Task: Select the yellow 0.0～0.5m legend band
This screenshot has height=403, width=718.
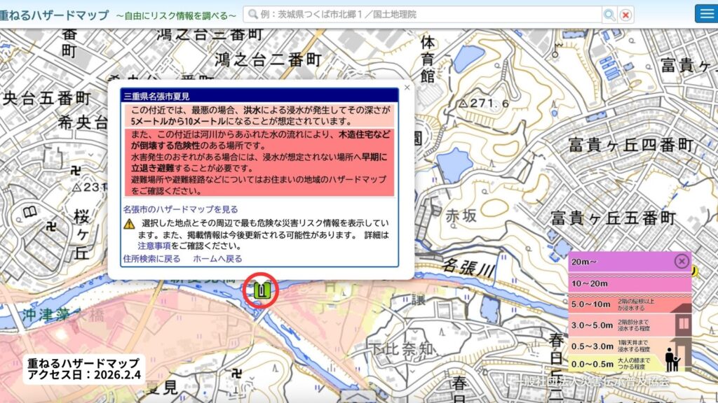Action: tap(610, 363)
